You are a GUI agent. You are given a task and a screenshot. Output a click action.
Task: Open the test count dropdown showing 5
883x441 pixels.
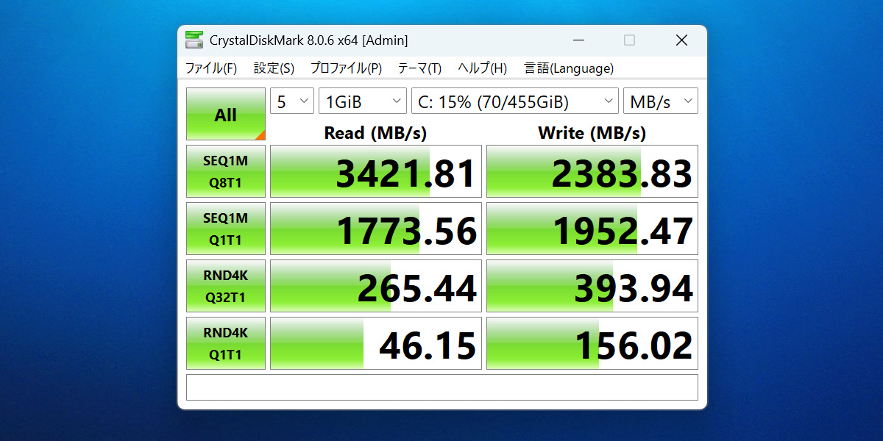click(292, 102)
